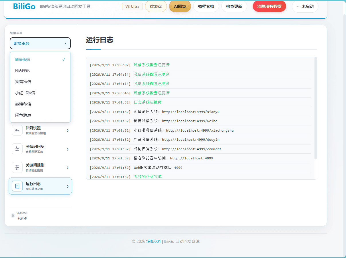The height and width of the screenshot is (258, 346).
Task: Open 回复设置 sidebar item label
Action: point(33,128)
